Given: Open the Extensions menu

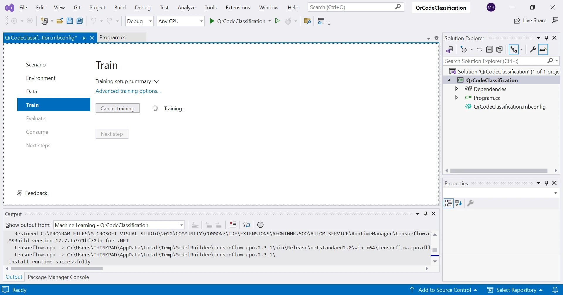Looking at the screenshot, I should 238,8.
